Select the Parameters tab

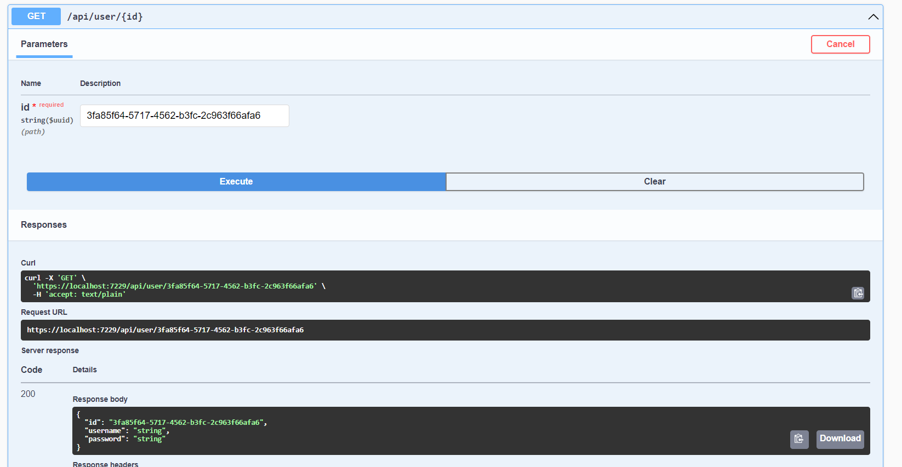pos(44,44)
